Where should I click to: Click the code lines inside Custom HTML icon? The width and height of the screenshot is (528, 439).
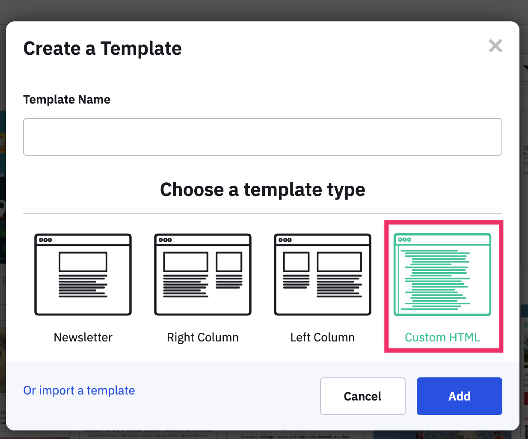(x=437, y=279)
